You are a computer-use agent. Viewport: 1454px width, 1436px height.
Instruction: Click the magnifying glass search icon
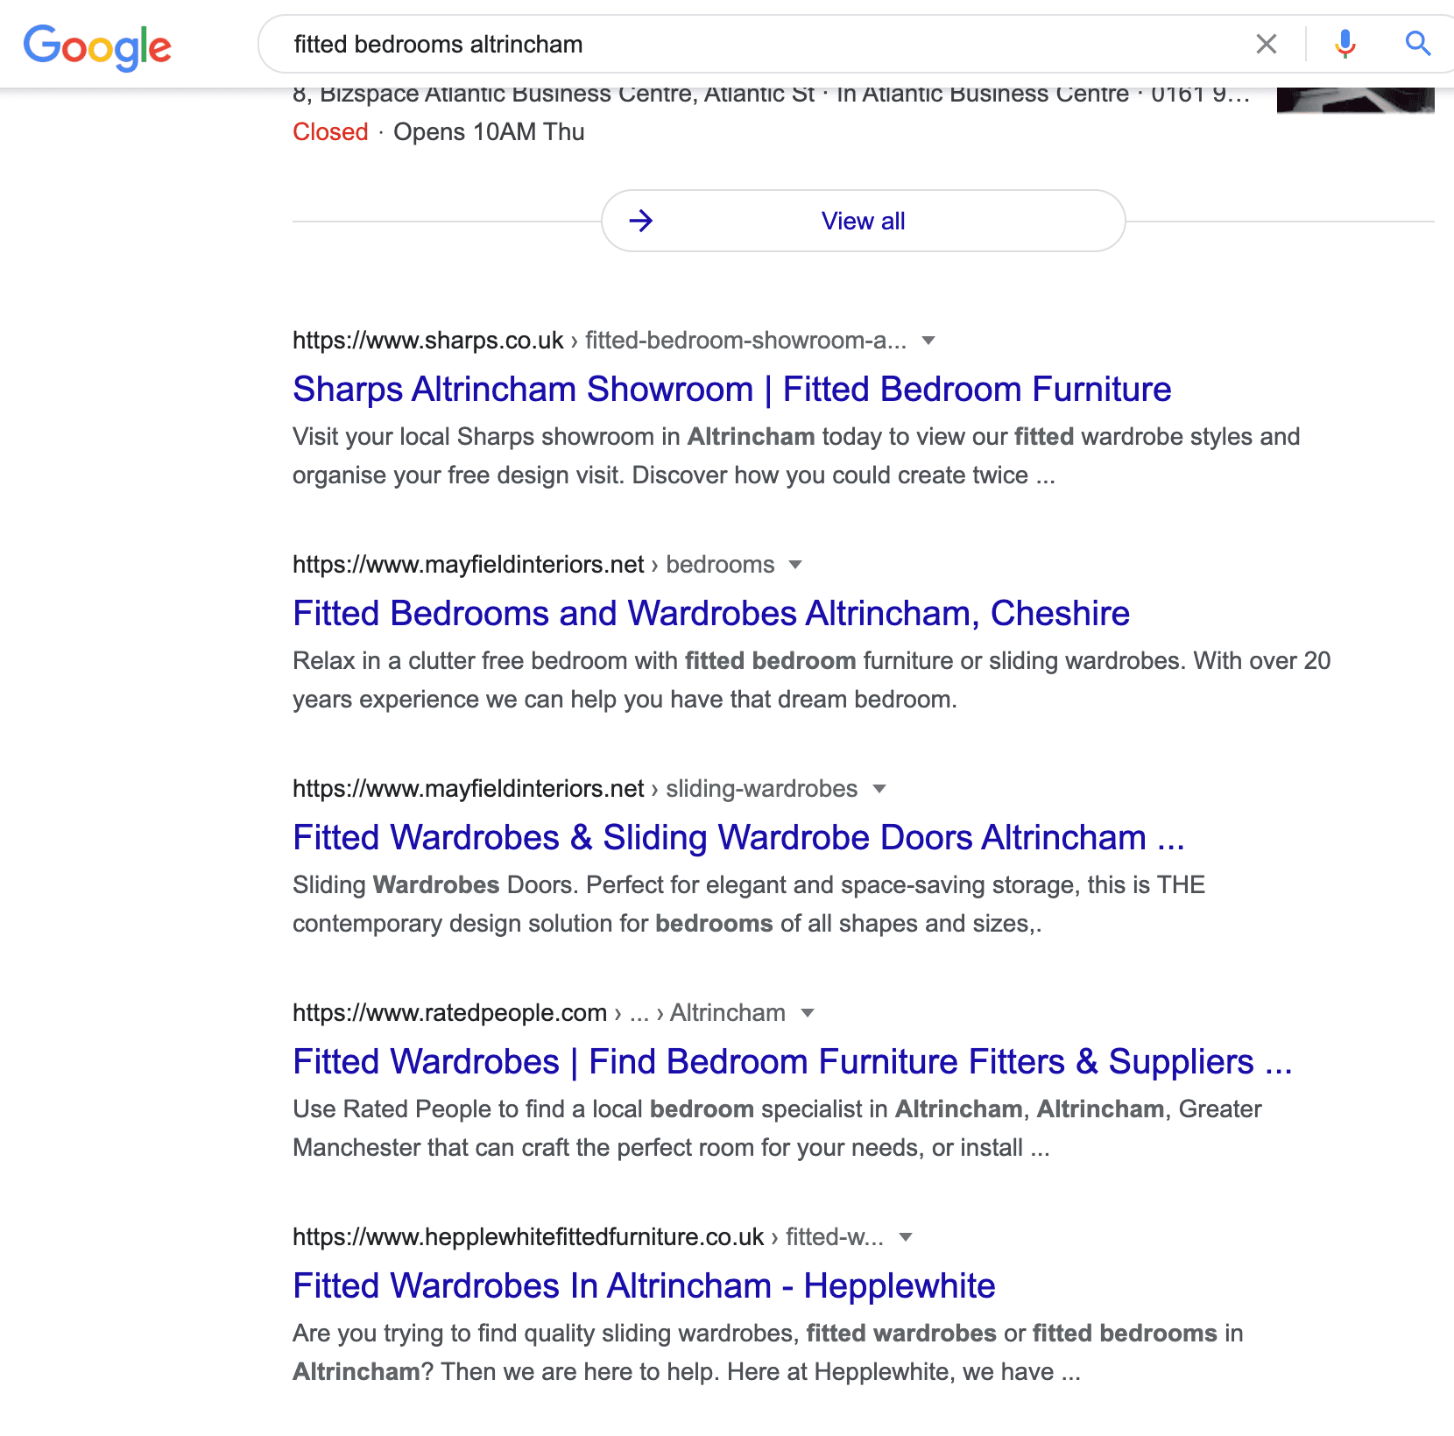point(1418,43)
